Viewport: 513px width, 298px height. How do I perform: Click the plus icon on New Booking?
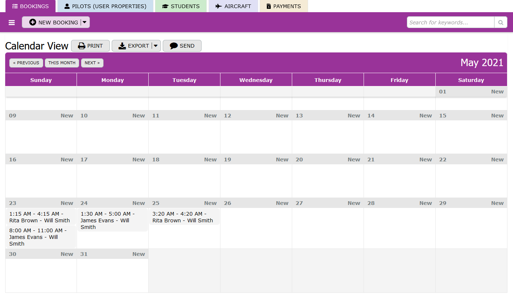pos(33,23)
